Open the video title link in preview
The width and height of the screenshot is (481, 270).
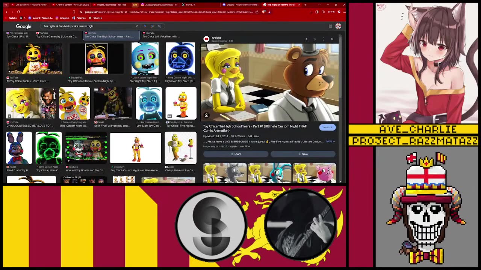click(x=255, y=128)
